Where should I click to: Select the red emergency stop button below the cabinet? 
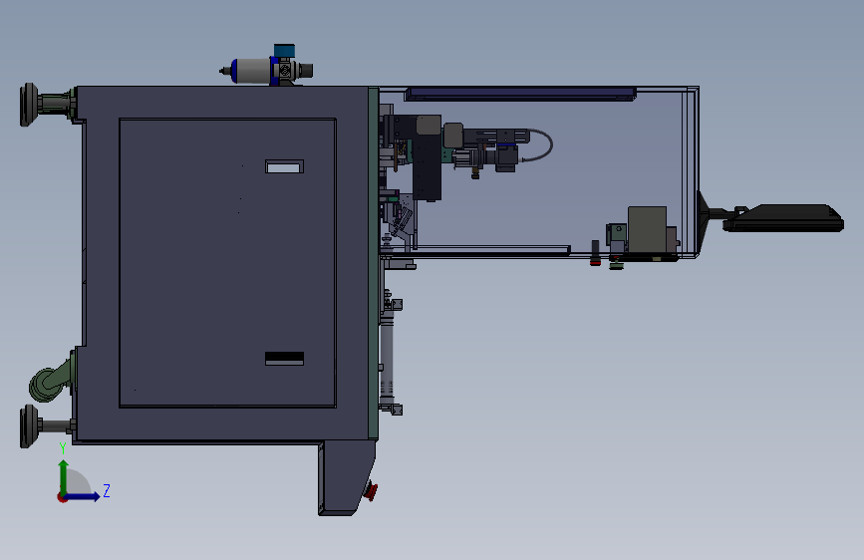point(372,491)
